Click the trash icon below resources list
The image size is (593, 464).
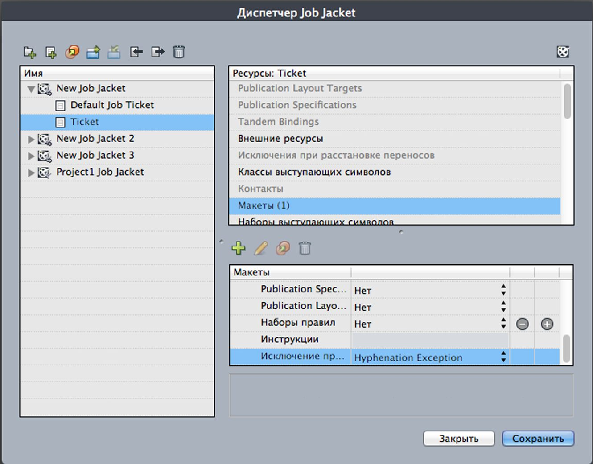click(x=305, y=248)
